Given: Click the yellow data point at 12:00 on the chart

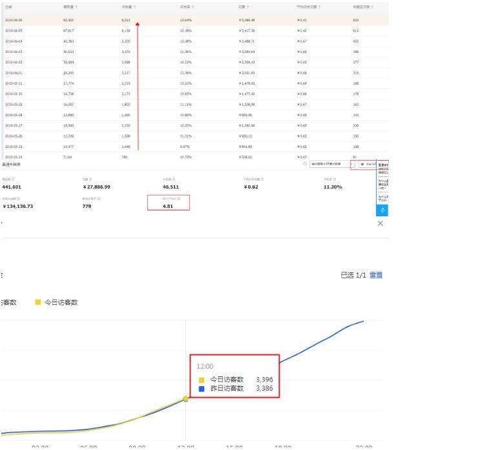Looking at the screenshot, I should [185, 398].
